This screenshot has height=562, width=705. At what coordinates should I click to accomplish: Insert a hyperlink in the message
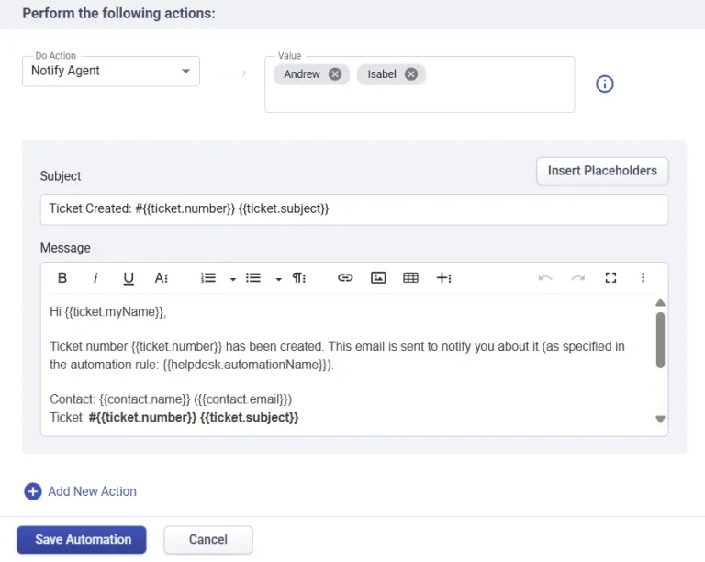(x=345, y=278)
